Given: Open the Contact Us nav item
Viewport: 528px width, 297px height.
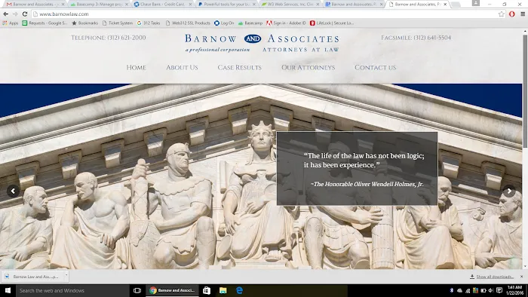Looking at the screenshot, I should (375, 68).
